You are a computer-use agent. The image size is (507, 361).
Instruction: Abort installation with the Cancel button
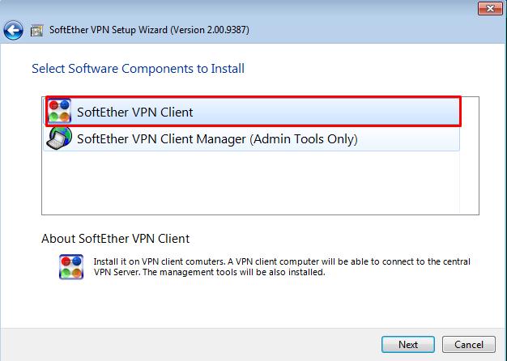(469, 345)
